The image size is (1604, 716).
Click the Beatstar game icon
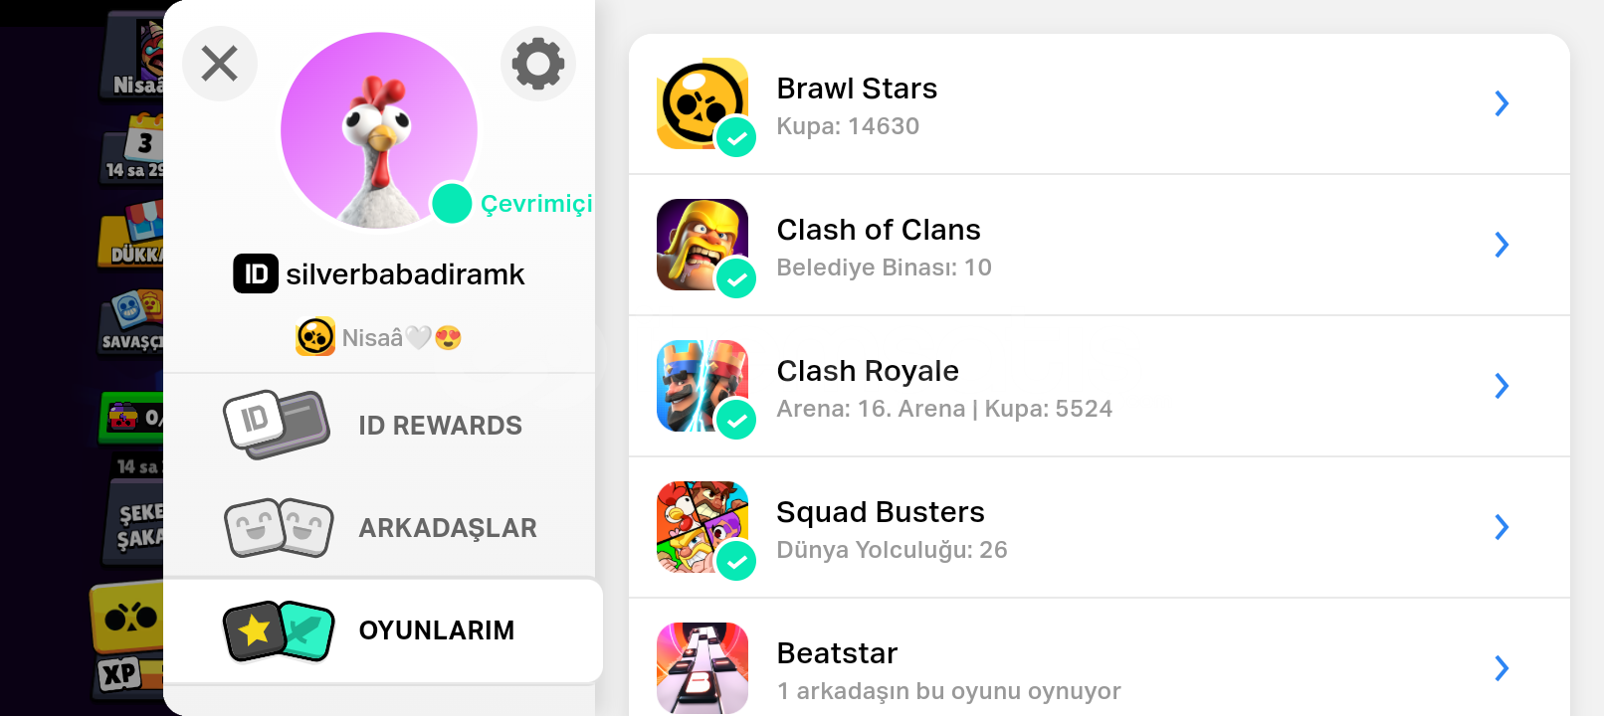point(702,668)
